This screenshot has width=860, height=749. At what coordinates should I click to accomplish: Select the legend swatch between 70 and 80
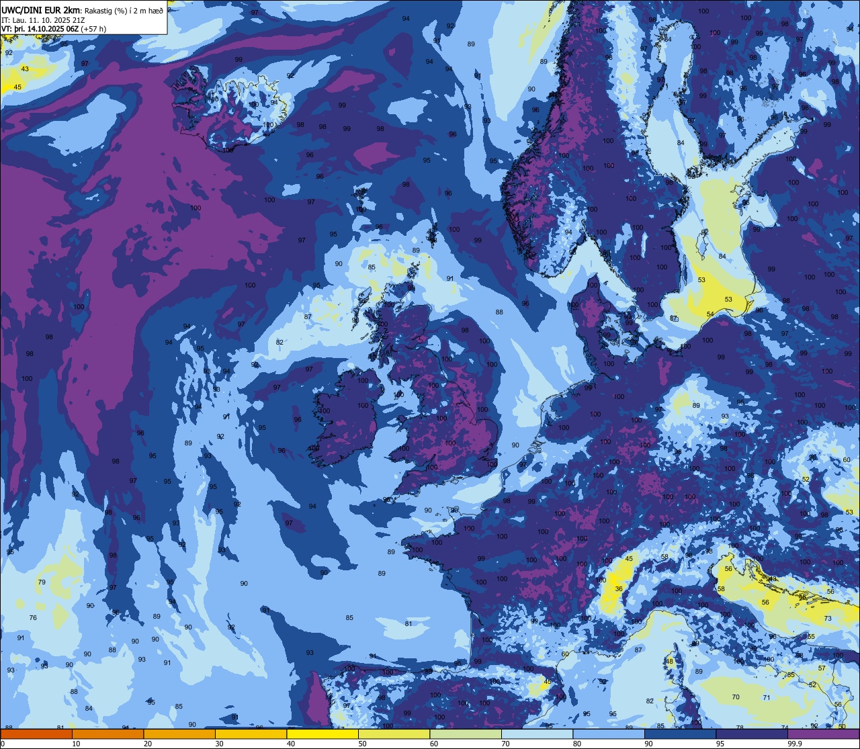pos(537,734)
